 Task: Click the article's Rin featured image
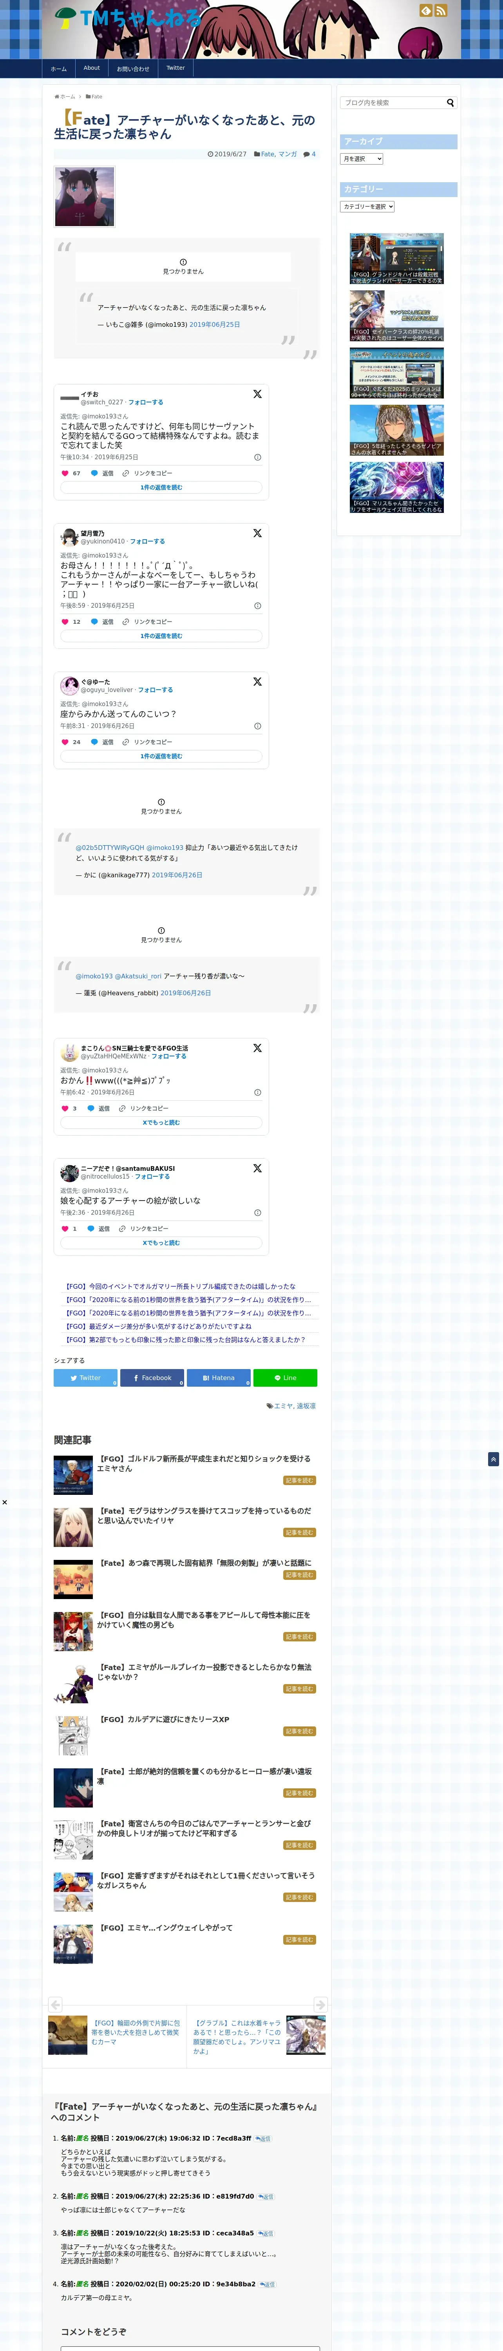[x=85, y=197]
